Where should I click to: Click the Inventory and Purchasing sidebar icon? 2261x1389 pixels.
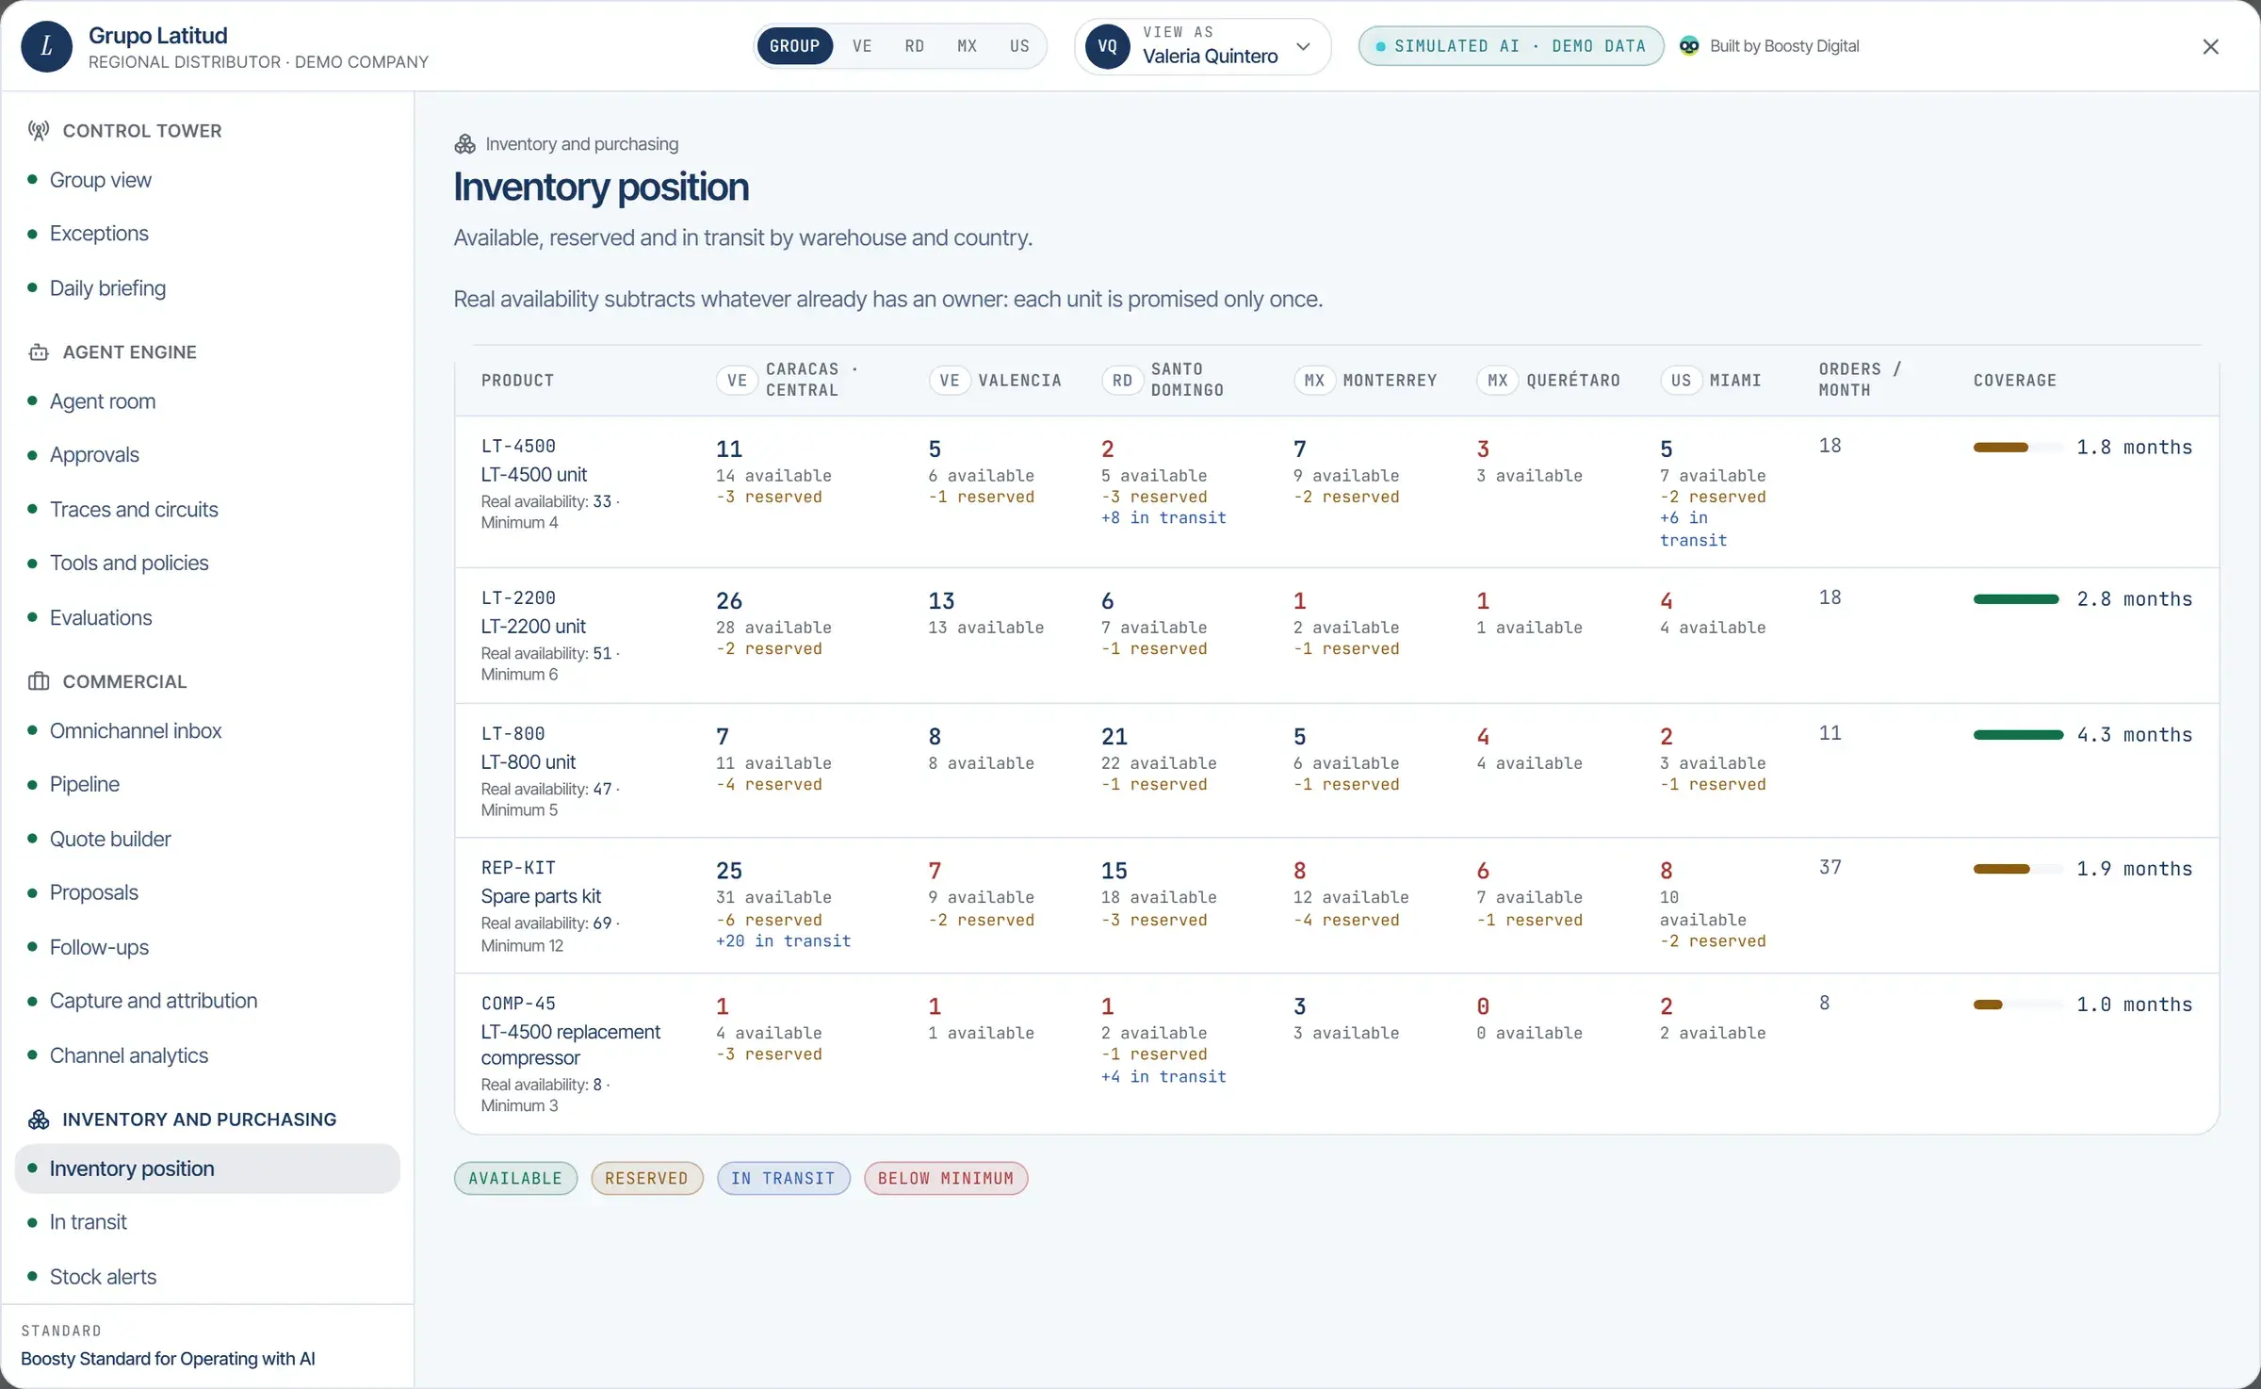(x=39, y=1119)
